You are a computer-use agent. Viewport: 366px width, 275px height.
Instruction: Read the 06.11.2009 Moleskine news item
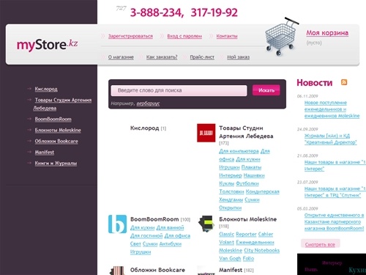tap(332, 109)
